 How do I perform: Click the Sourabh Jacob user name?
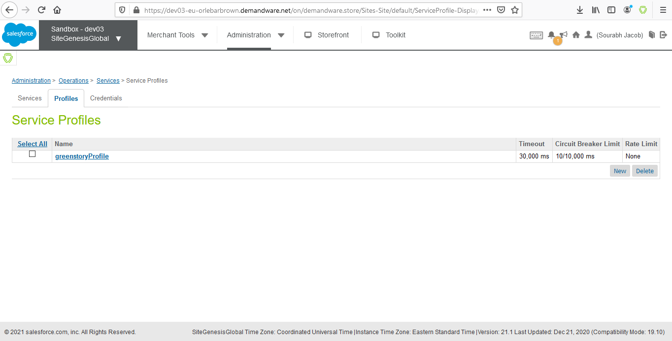[x=620, y=35]
